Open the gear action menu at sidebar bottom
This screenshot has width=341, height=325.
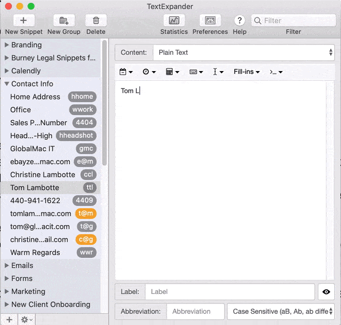[x=27, y=319]
